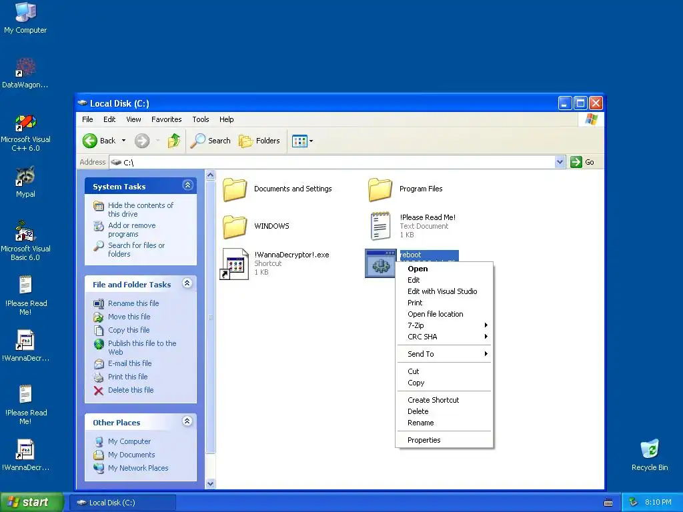Open the View menu

click(x=133, y=119)
